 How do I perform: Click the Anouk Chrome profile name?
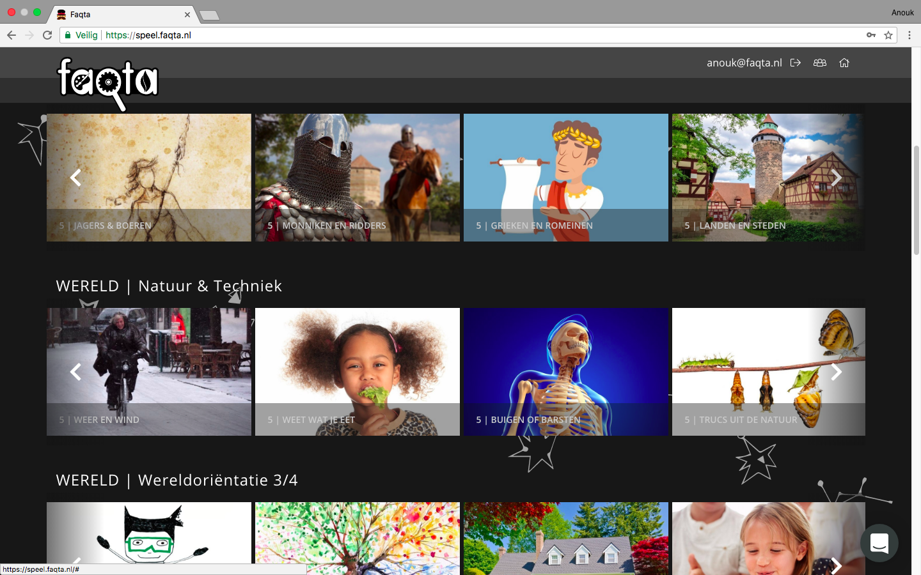tap(902, 13)
